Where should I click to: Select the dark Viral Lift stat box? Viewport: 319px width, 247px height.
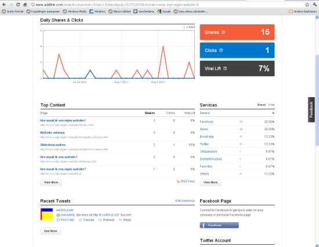[x=237, y=68]
